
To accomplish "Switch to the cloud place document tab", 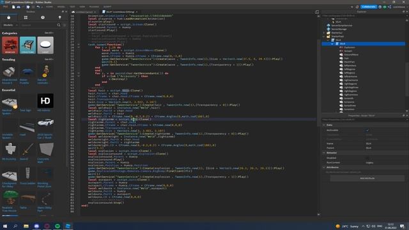I will tap(84, 12).
